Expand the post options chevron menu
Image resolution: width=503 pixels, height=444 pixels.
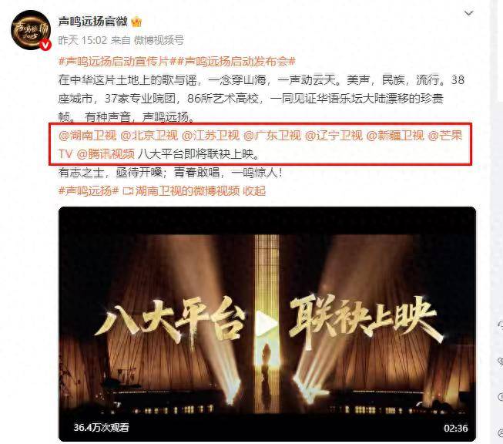click(x=468, y=13)
